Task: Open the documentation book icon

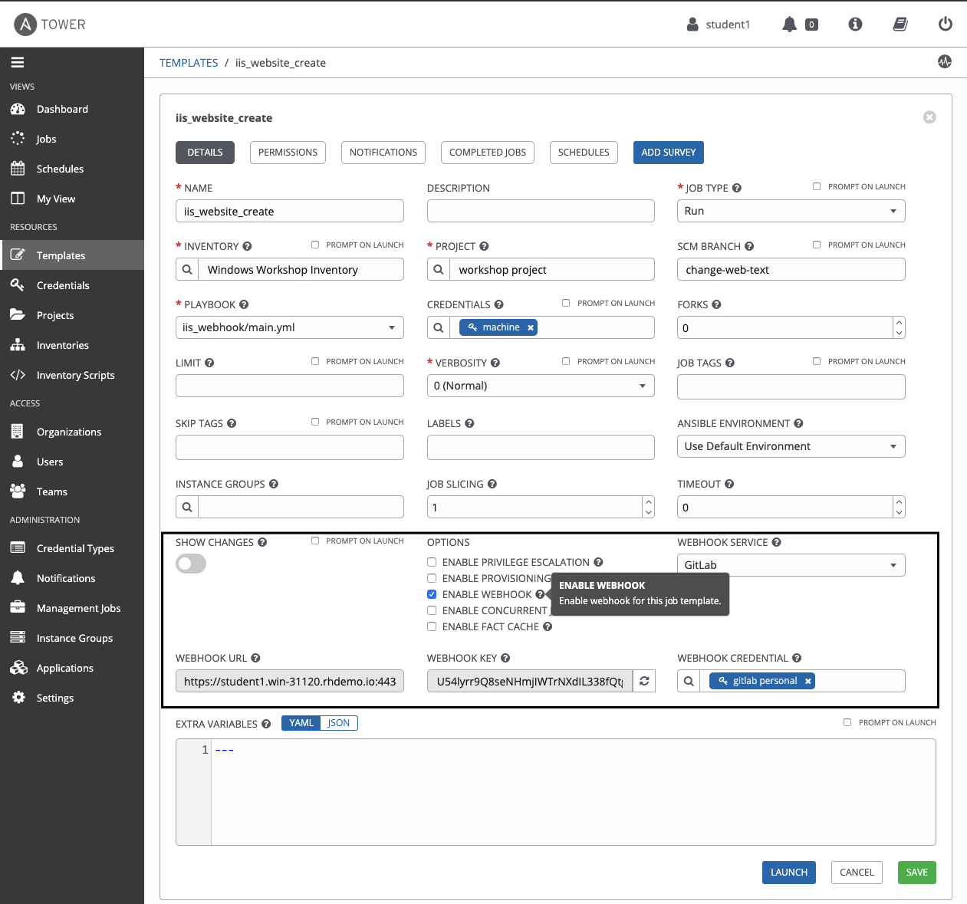Action: [900, 25]
